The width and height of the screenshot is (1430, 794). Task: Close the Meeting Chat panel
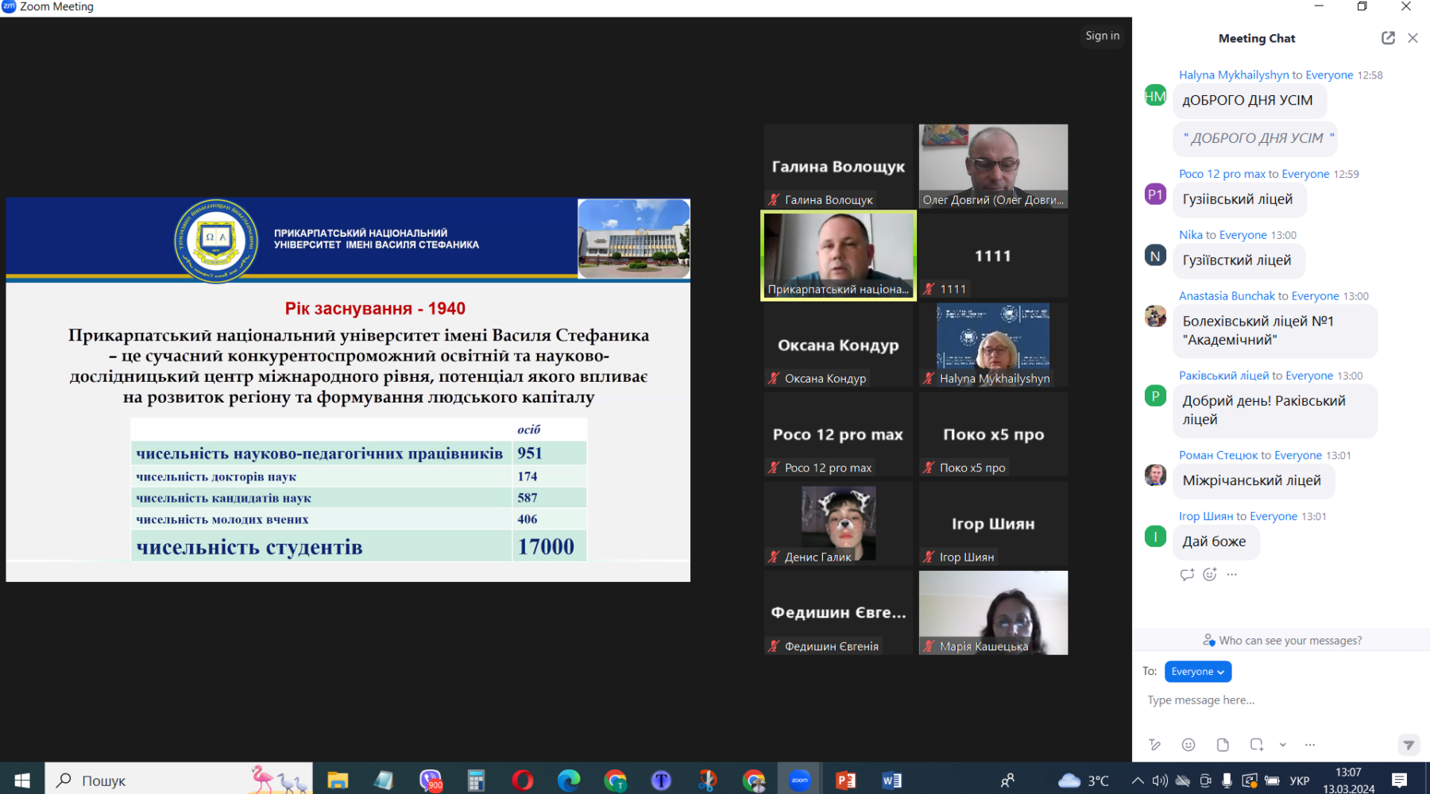[1413, 38]
